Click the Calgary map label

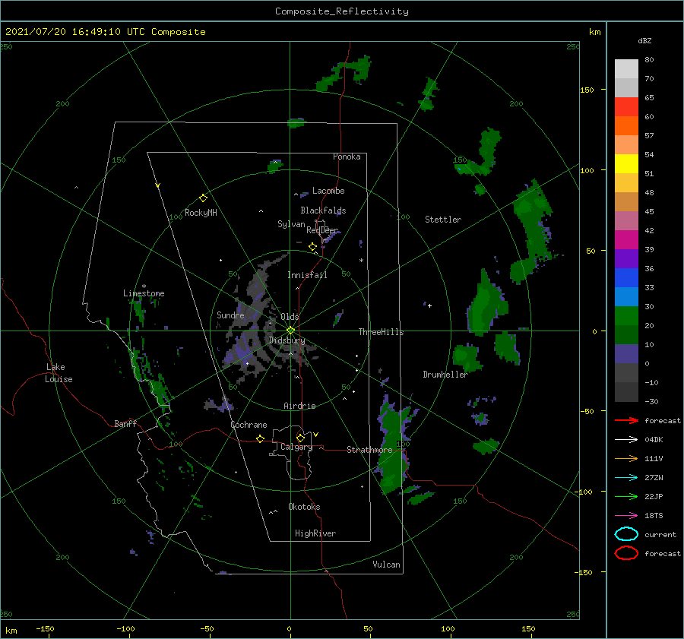pos(296,447)
